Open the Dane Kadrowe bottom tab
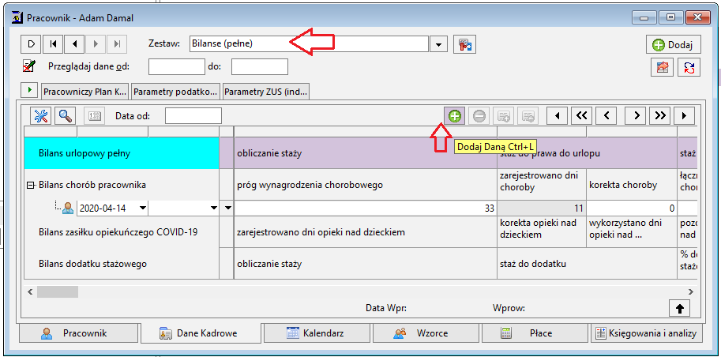 click(201, 333)
